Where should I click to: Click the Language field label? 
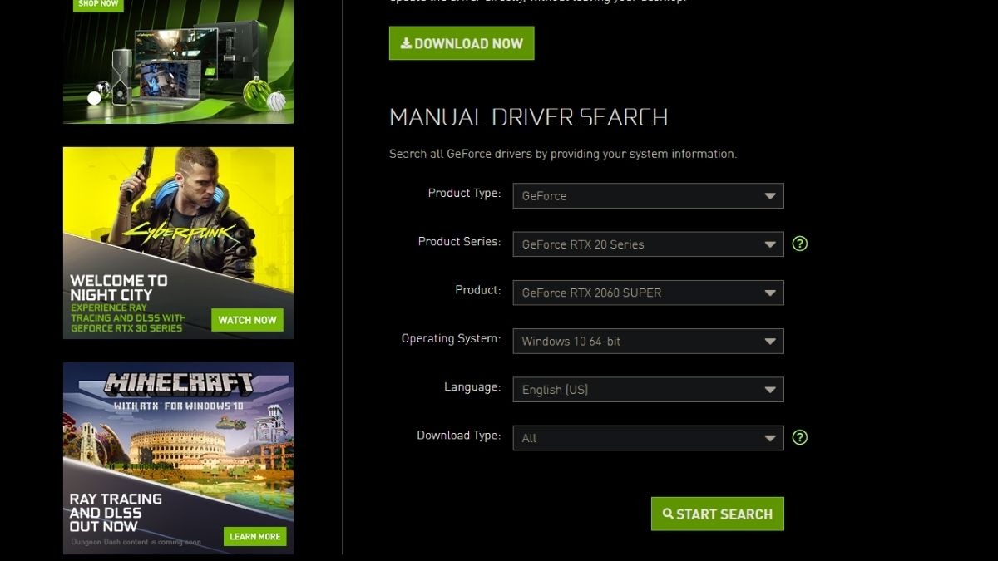(x=472, y=386)
